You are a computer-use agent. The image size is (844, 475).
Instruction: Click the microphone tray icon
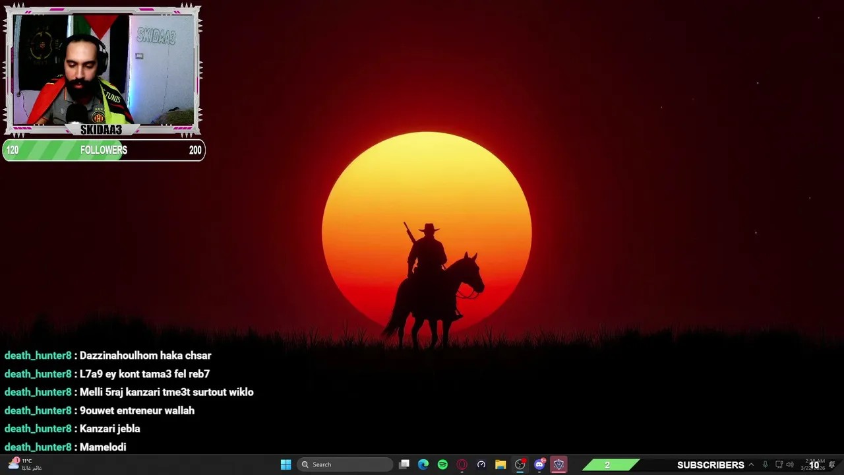pyautogui.click(x=765, y=464)
